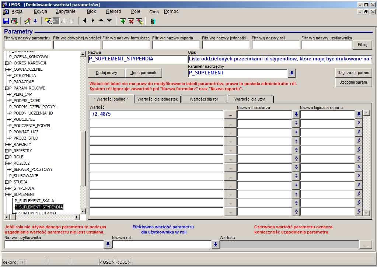Select P_OCENA_KONCOWA in the tree
377x267 pixels.
(29, 57)
